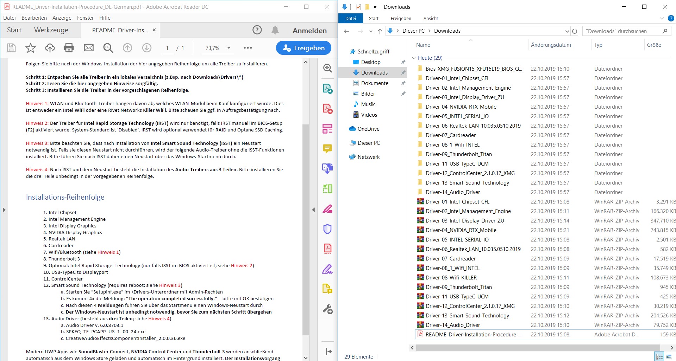Image resolution: width=676 pixels, height=361 pixels.
Task: Open the Ansicht ribbon tab in Explorer
Action: tap(431, 18)
